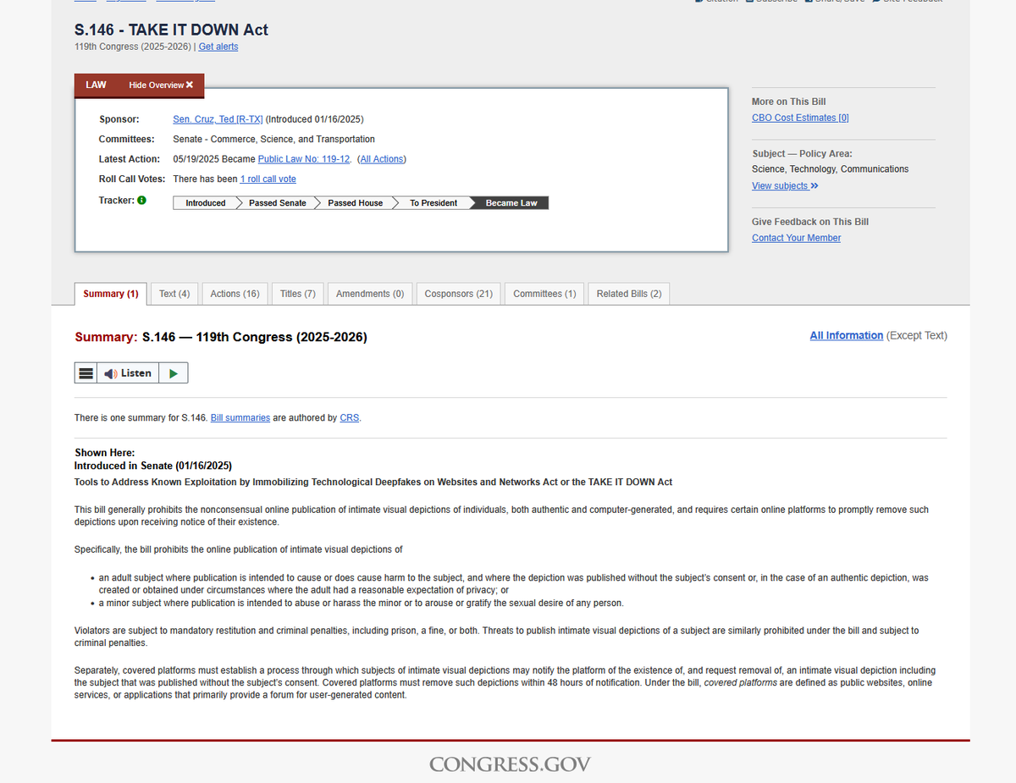Click the Listen speaker button
This screenshot has width=1016, height=783.
(128, 373)
